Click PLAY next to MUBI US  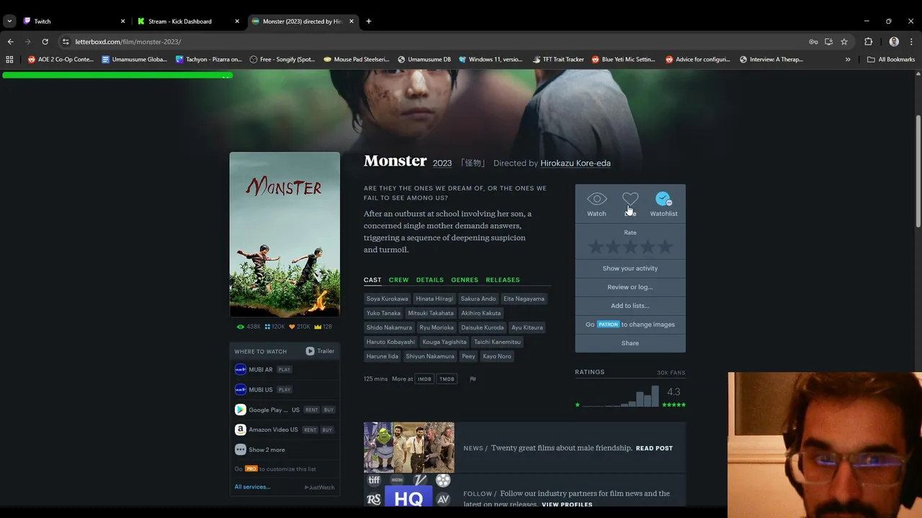coord(285,390)
